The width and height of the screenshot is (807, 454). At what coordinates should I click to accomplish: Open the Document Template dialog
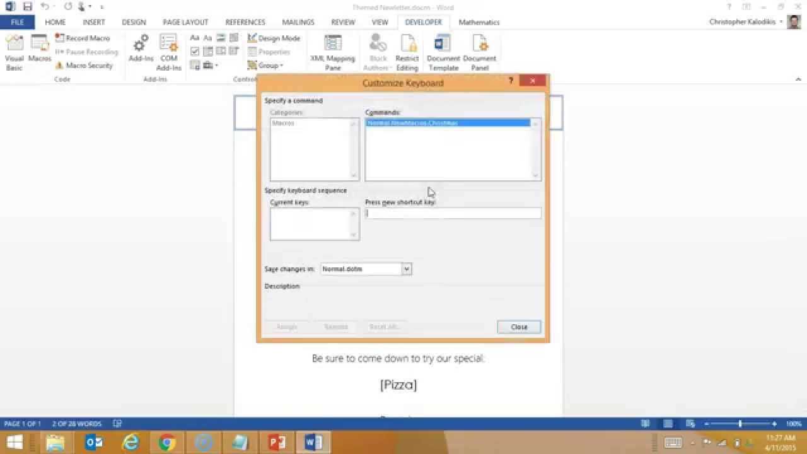click(x=443, y=52)
